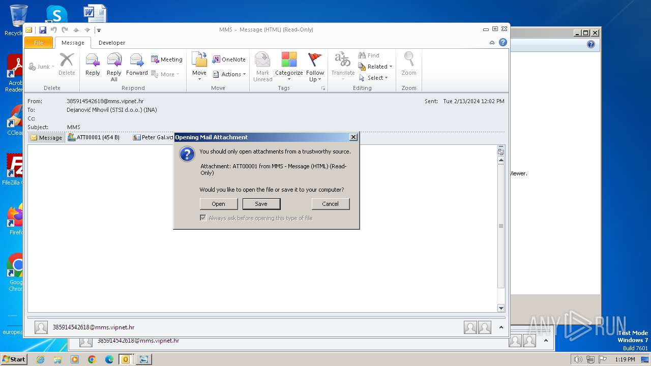The image size is (651, 366).
Task: Click the Meeting reply button
Action: [167, 59]
